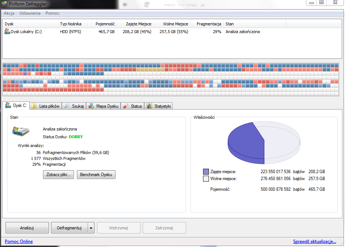Click the folder icon on Lista plików tab

click(34, 106)
